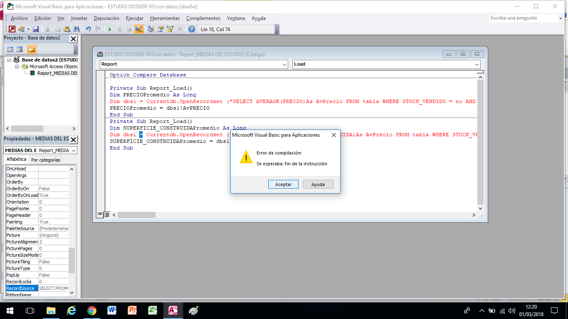Open the Project Explorer toolbar icon

pyautogui.click(x=151, y=29)
